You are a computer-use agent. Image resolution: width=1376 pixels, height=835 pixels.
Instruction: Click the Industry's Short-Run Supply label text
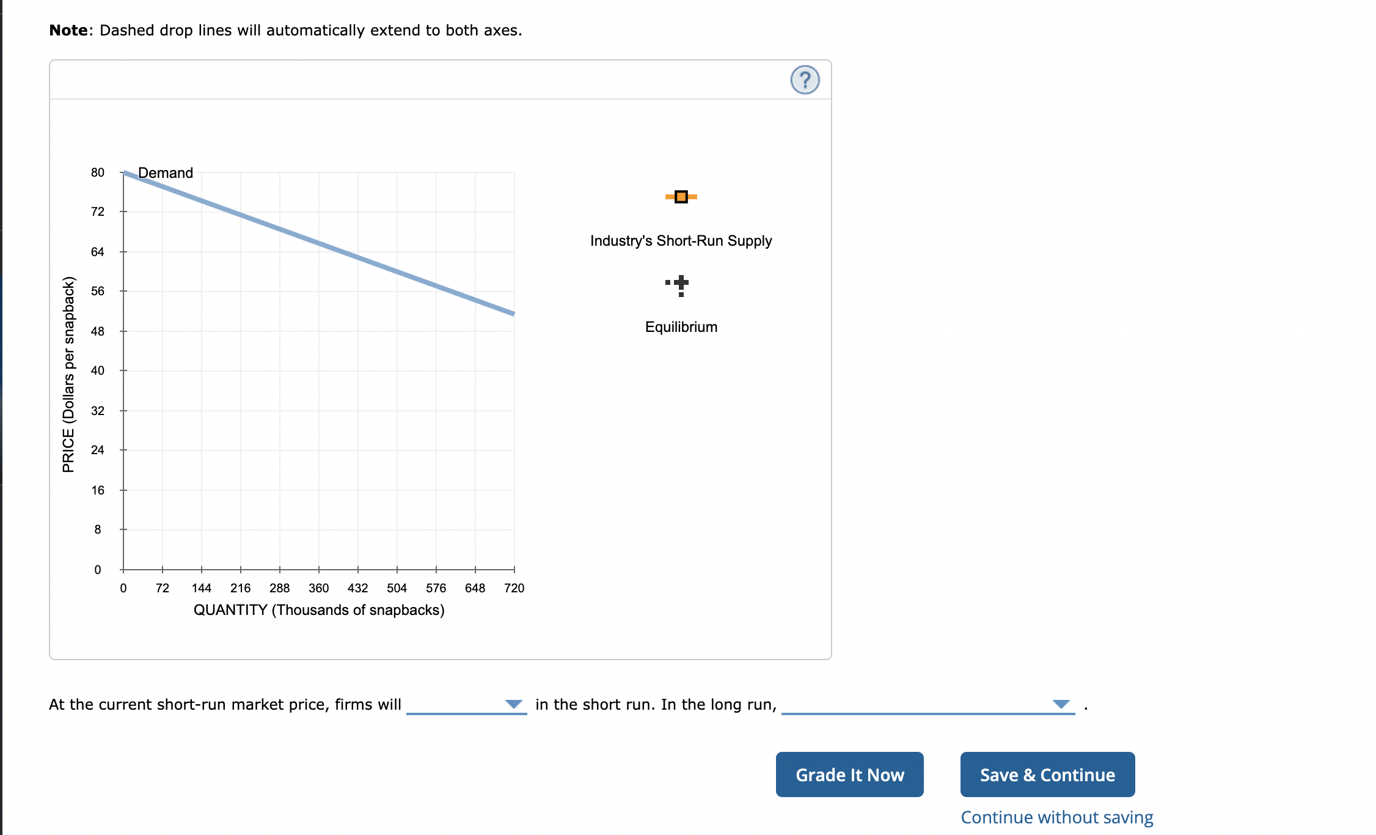point(681,240)
